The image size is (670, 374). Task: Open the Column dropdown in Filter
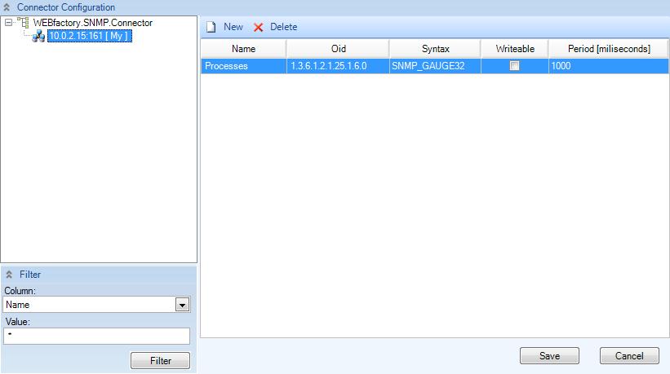coord(183,305)
